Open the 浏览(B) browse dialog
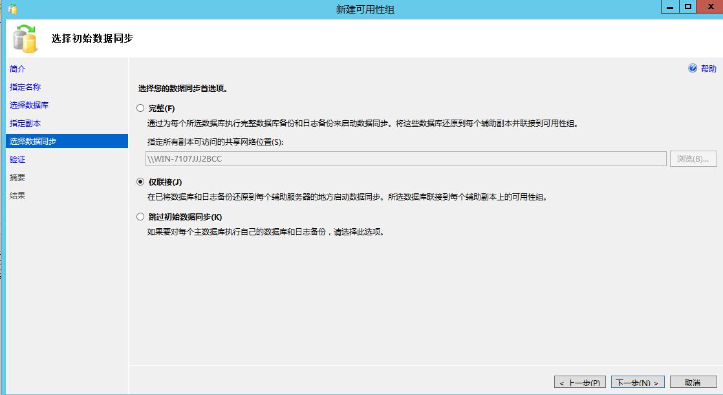723x395 pixels. pos(692,158)
